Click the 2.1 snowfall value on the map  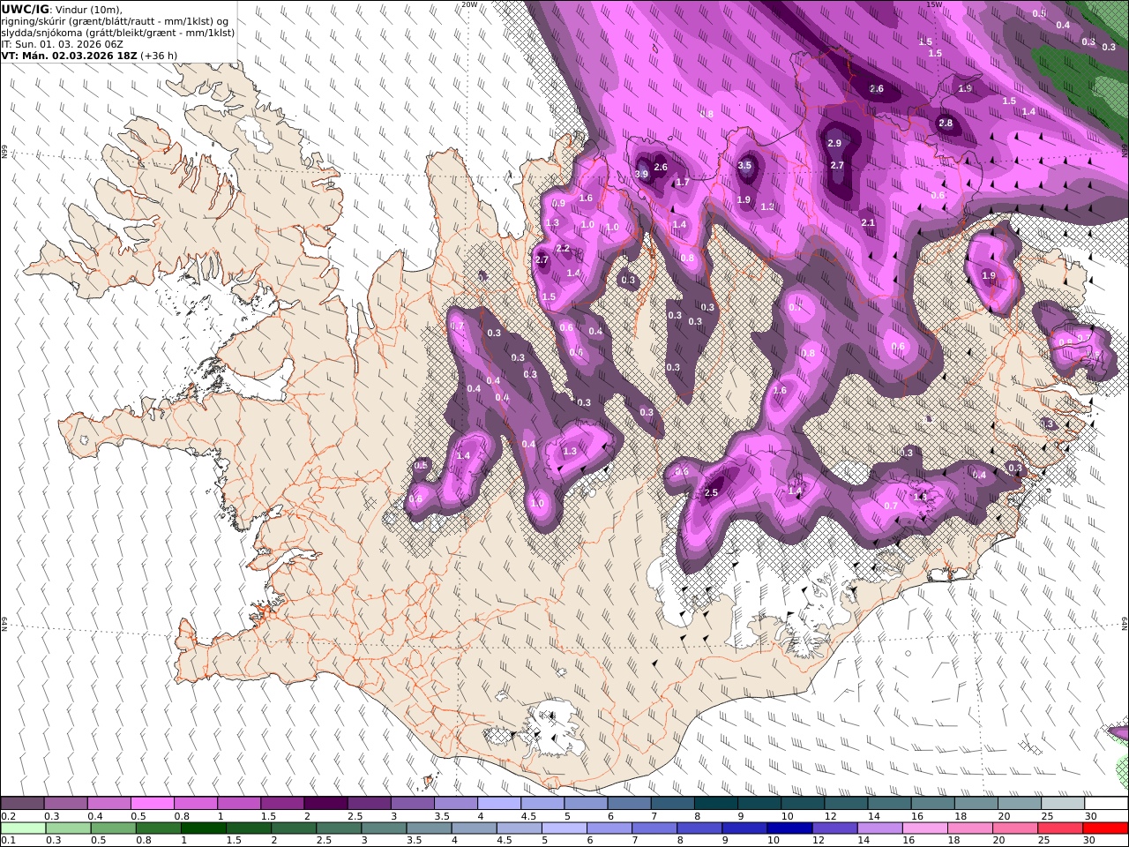point(868,222)
